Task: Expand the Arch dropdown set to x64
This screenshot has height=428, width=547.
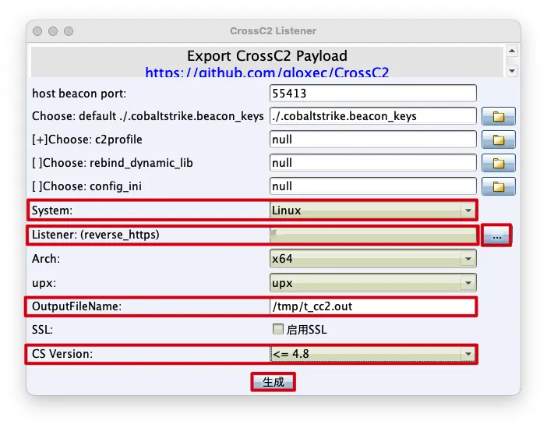Action: [372, 259]
